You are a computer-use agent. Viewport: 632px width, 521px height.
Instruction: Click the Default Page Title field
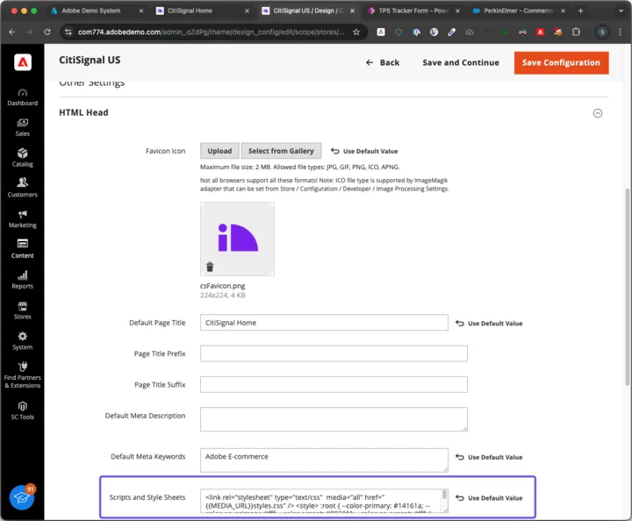(324, 323)
